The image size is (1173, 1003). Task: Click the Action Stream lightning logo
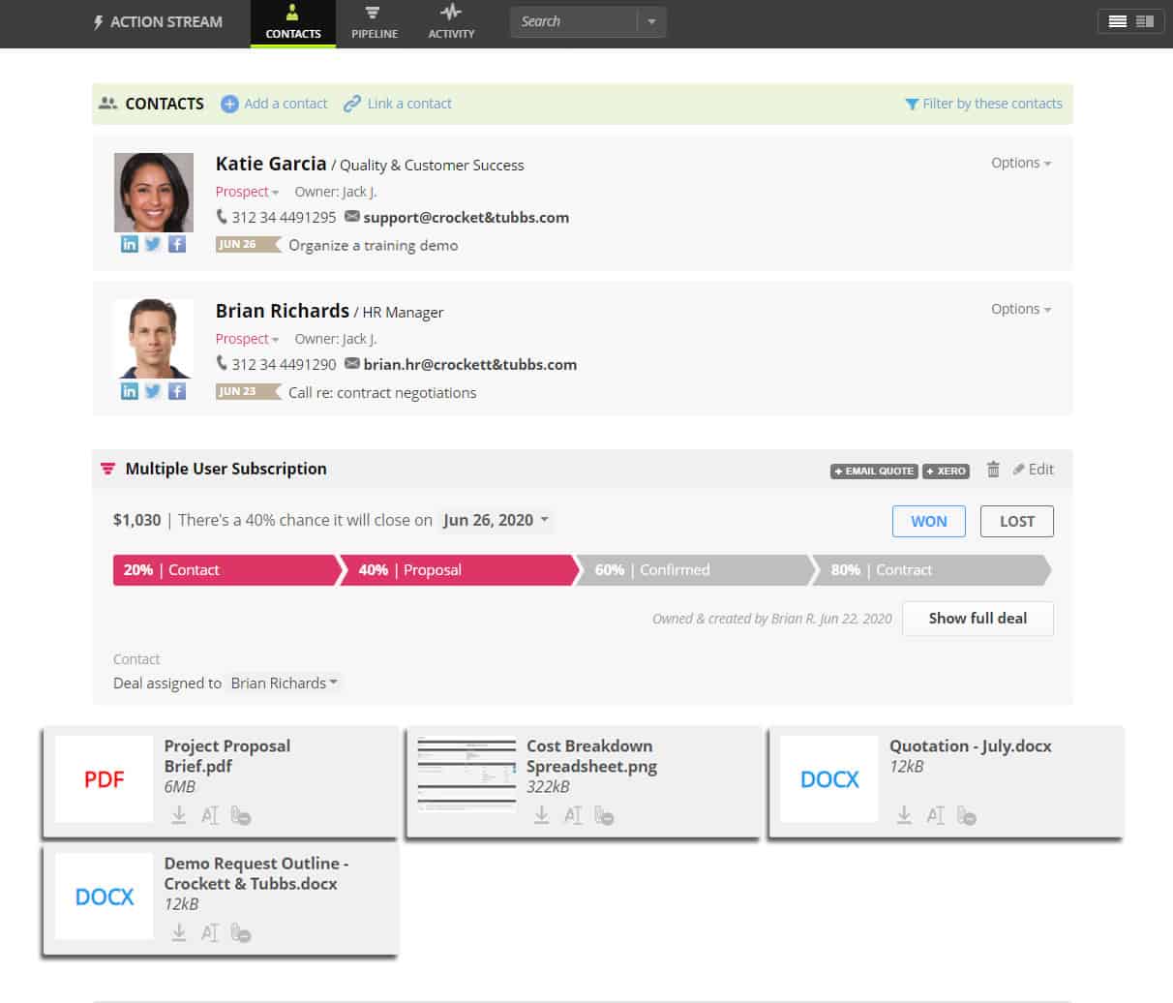(98, 22)
